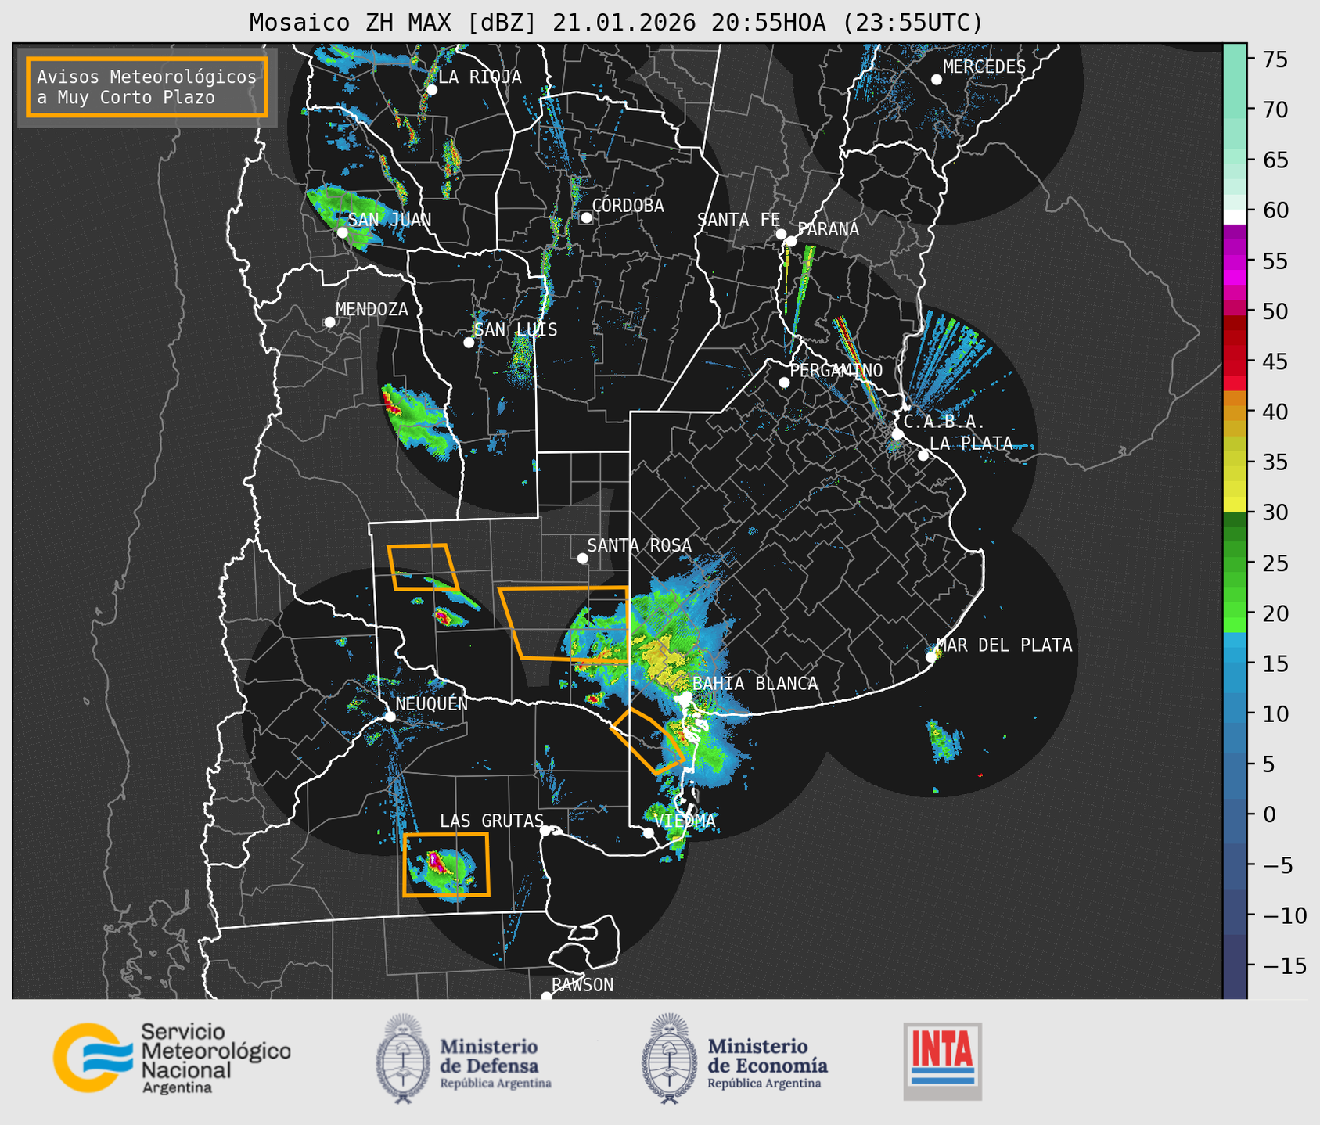The width and height of the screenshot is (1320, 1125).
Task: Click the "0" tick label on colorbar
Action: (1268, 815)
